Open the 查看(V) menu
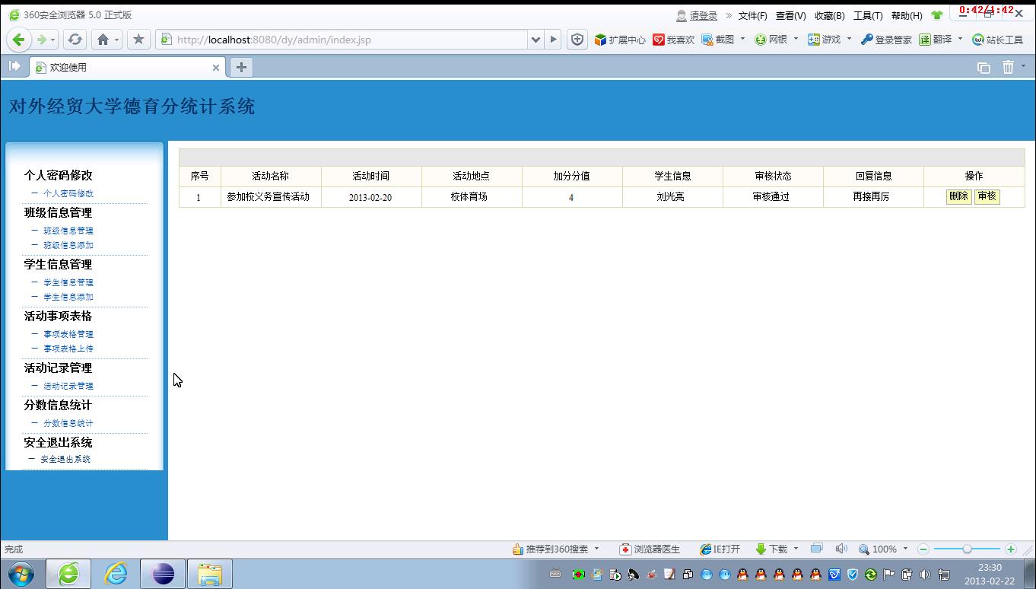Viewport: 1036px width, 589px height. tap(790, 15)
